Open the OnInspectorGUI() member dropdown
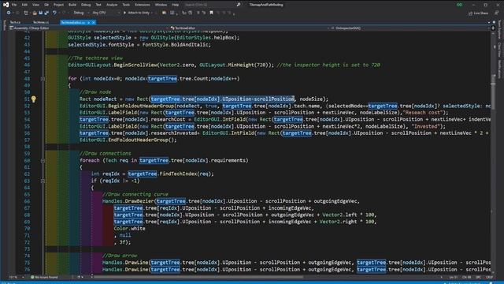Image resolution: width=504 pixels, height=284 pixels. coord(410,28)
